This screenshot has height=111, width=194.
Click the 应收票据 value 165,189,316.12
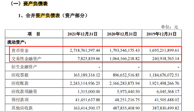[87, 75]
